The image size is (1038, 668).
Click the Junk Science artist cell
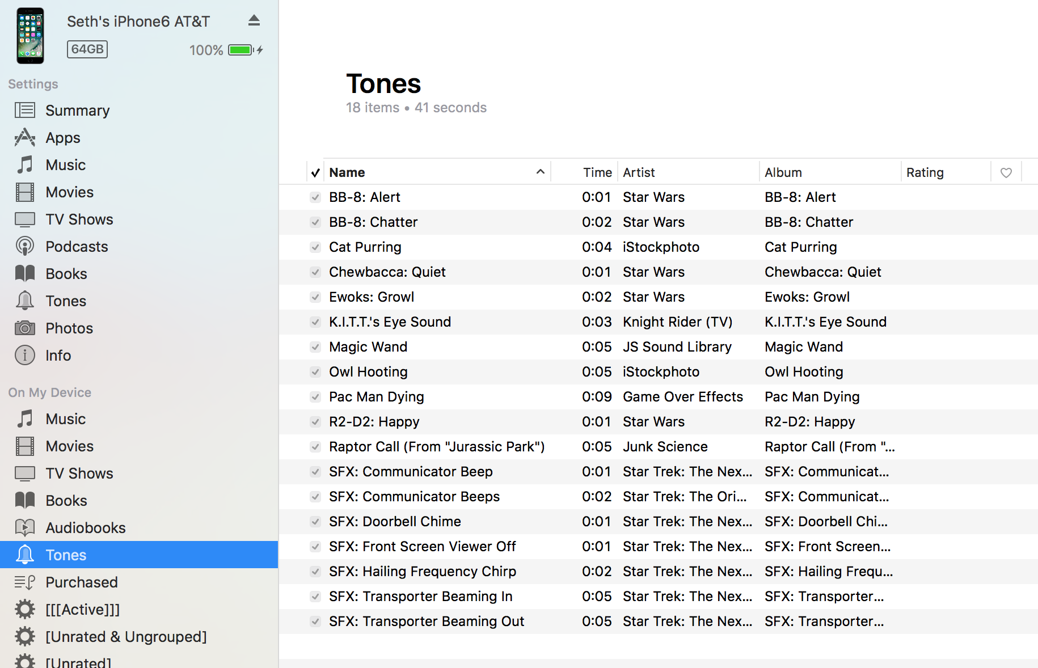665,447
